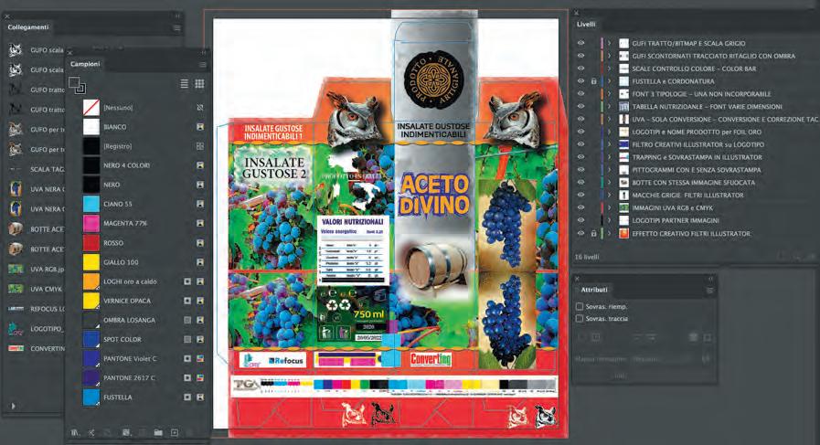Click color mode icon beside PANTONE 2617 C
The height and width of the screenshot is (445, 820).
(200, 378)
